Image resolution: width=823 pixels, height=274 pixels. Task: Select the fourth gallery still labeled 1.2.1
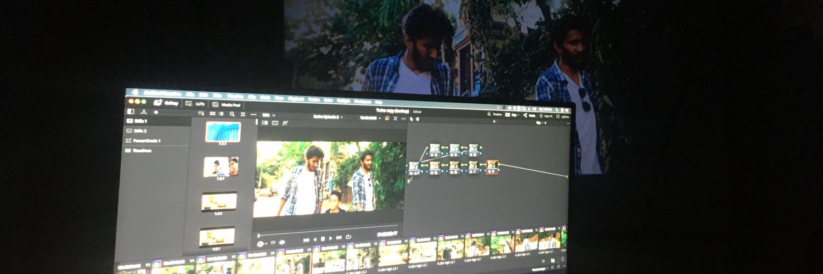[217, 237]
